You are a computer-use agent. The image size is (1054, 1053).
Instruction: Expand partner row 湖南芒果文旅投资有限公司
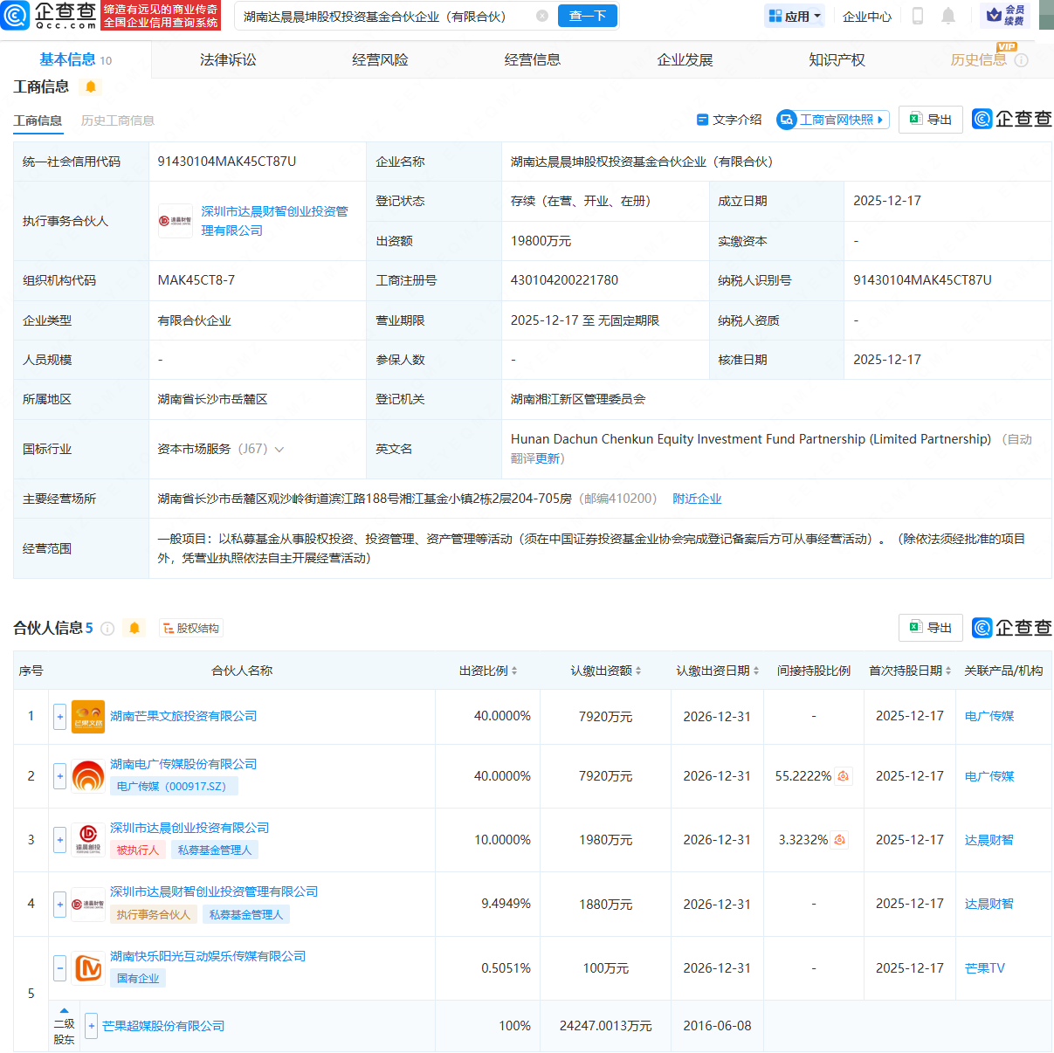pyautogui.click(x=59, y=717)
